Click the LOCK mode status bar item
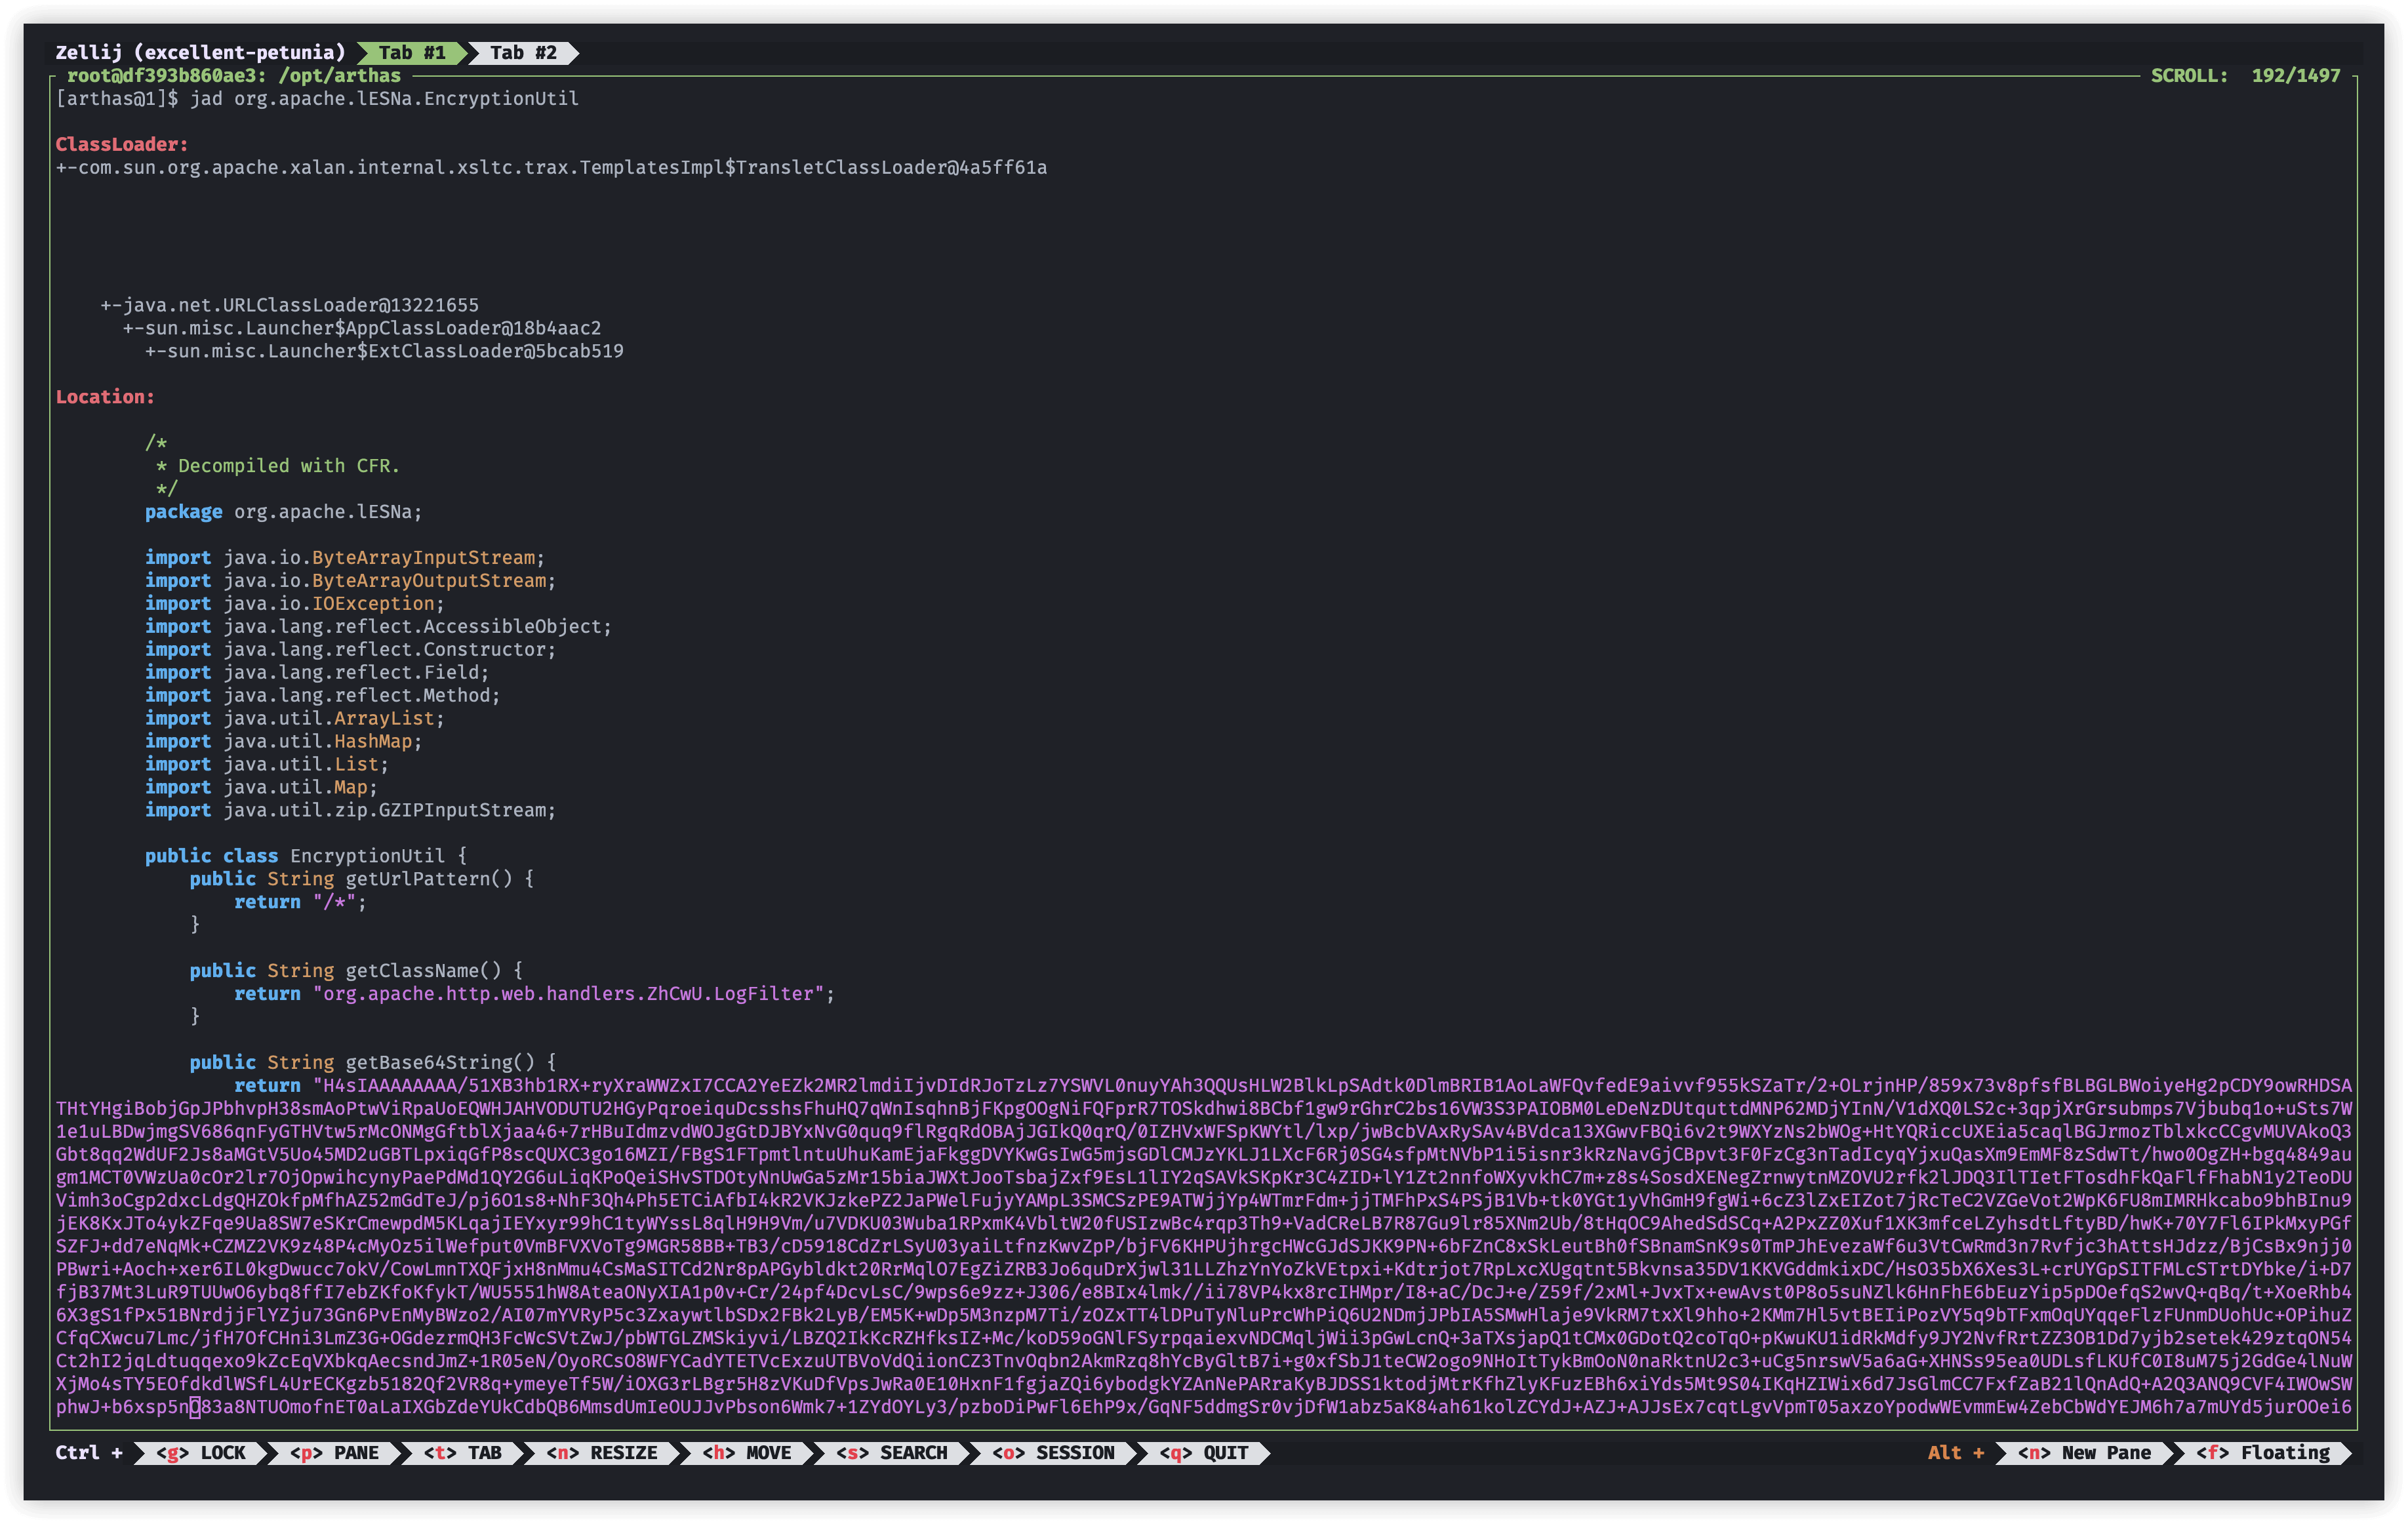The height and width of the screenshot is (1524, 2408). tap(201, 1452)
